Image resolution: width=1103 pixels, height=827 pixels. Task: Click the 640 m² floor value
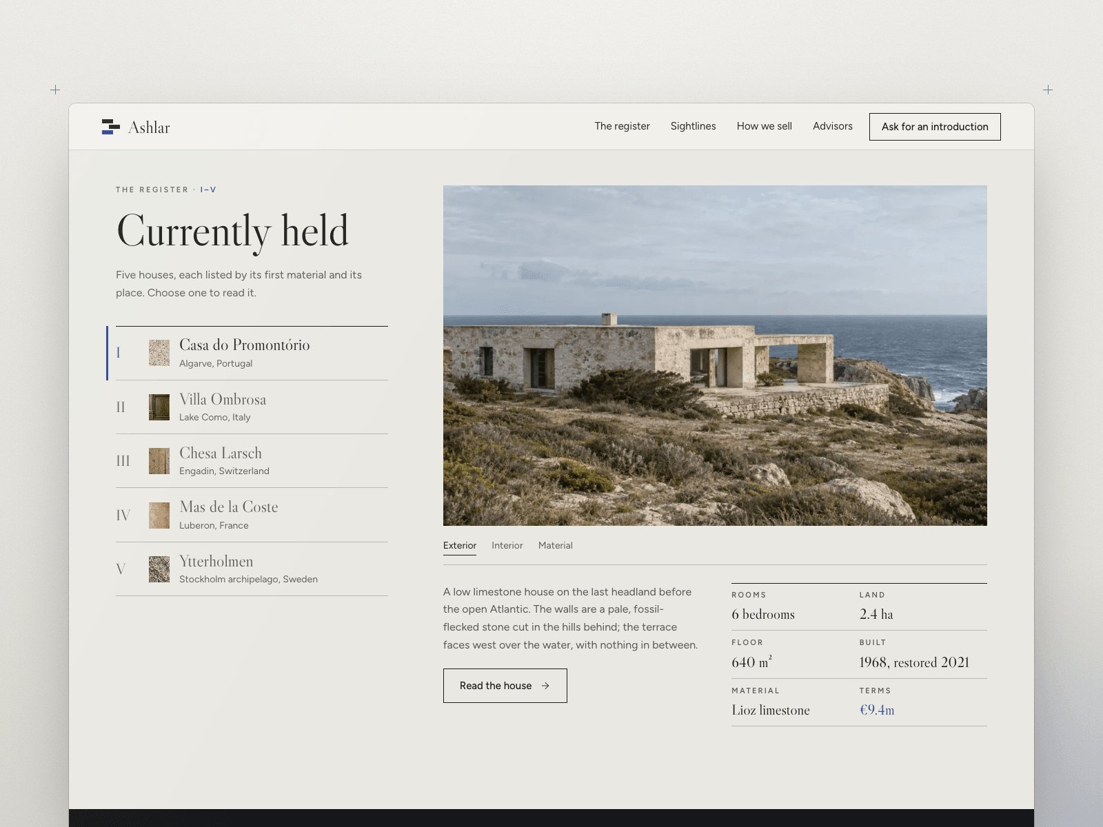click(x=751, y=662)
